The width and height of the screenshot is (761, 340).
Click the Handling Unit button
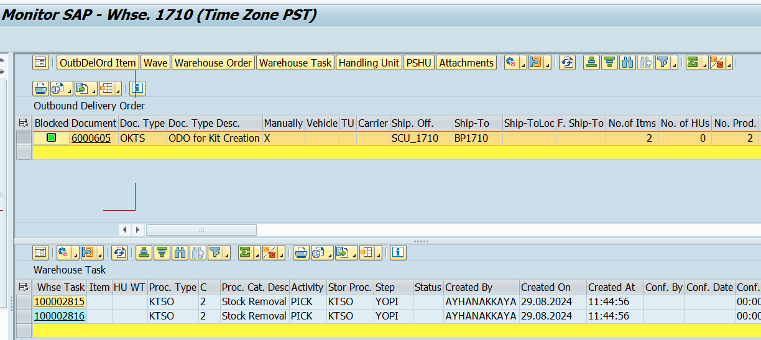[369, 63]
